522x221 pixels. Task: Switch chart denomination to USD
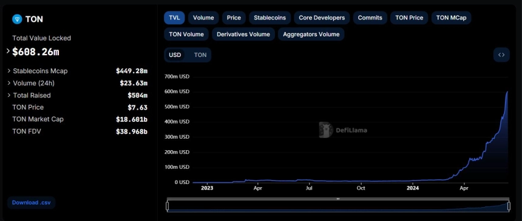pyautogui.click(x=175, y=55)
